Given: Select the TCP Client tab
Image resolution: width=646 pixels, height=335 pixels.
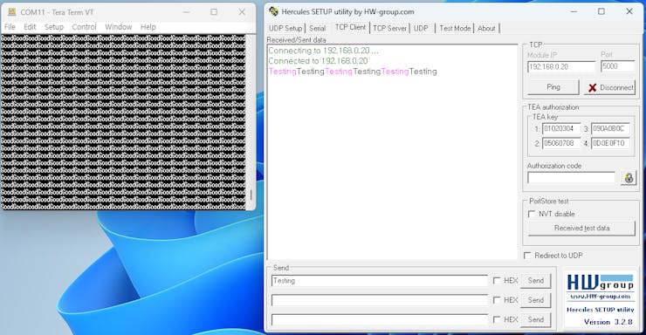Looking at the screenshot, I should tap(350, 27).
